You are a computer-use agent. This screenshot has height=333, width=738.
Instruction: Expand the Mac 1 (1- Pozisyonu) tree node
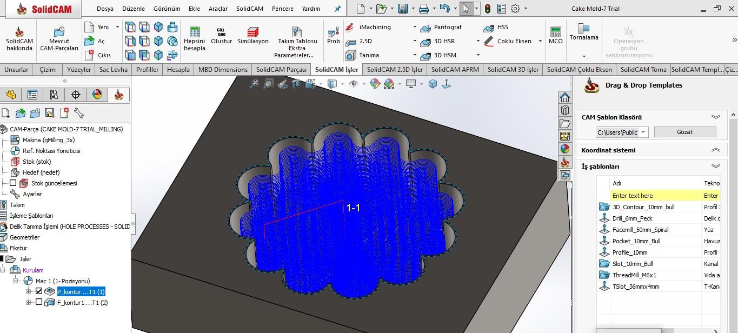pos(15,281)
